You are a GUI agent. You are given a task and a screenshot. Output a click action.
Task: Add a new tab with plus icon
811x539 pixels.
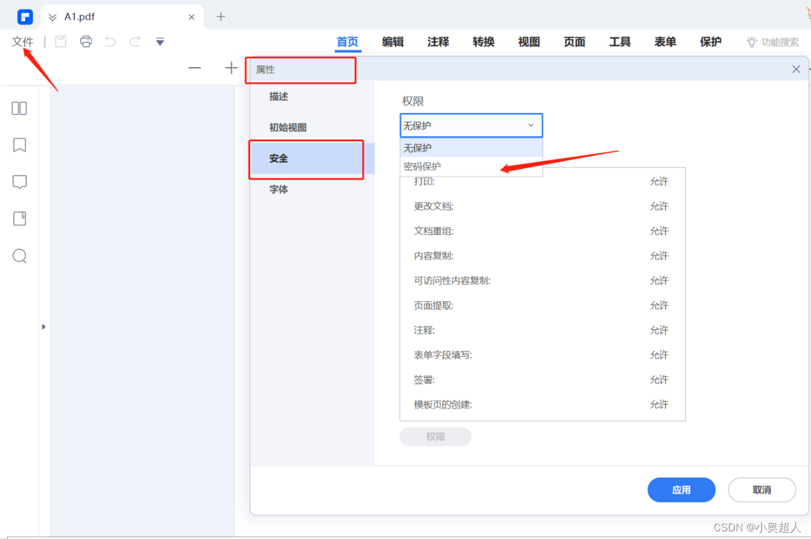click(x=221, y=17)
